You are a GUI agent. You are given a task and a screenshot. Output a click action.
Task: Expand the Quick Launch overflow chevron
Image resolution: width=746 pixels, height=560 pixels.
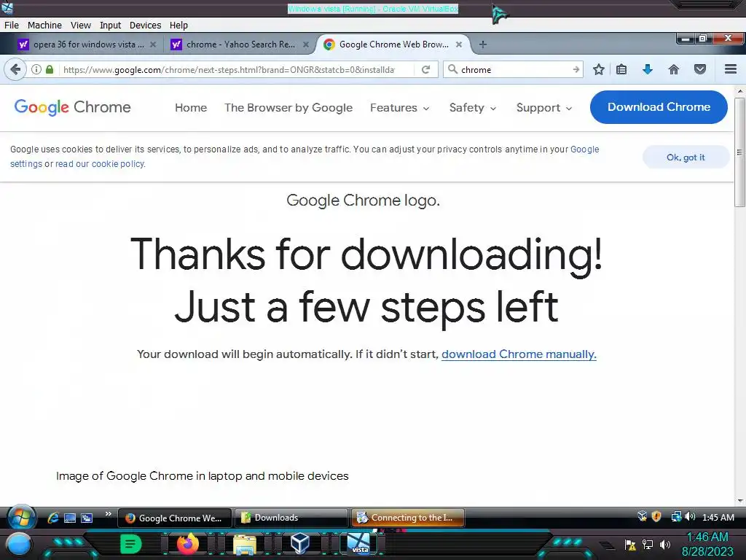pos(109,514)
